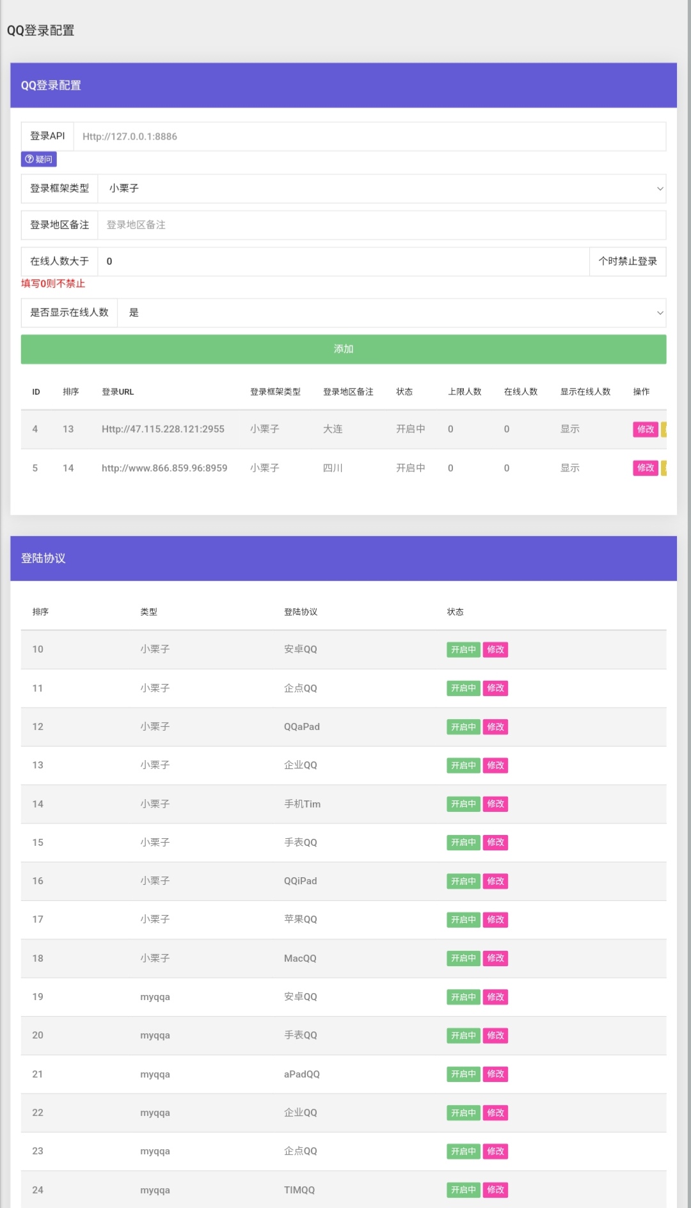691x1208 pixels.
Task: Expand the 是否显示在线人数 dropdown
Action: [390, 313]
